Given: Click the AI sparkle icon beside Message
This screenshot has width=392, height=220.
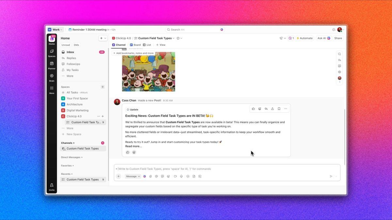Looking at the screenshot, I should [145, 176].
